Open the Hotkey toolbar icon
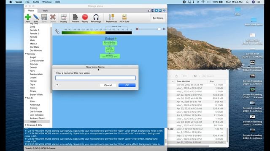270x151 pixels. (x=64, y=17)
